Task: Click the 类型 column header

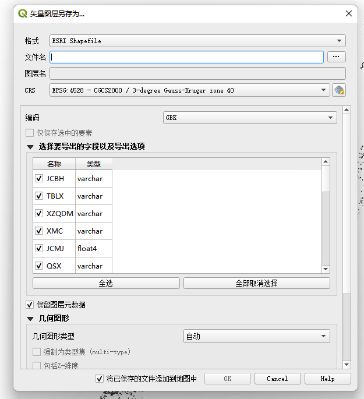Action: click(x=94, y=164)
